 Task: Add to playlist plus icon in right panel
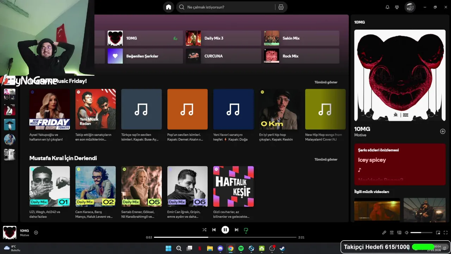tap(443, 131)
